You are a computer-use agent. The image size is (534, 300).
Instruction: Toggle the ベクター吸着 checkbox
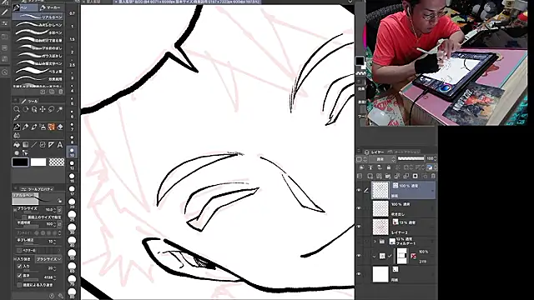(x=19, y=250)
